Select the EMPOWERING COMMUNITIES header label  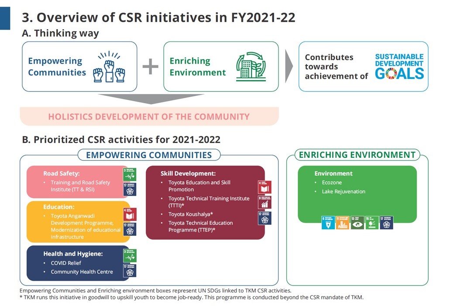click(x=149, y=155)
